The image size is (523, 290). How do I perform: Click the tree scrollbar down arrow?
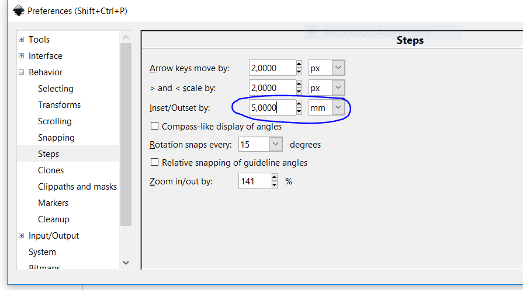click(x=126, y=263)
